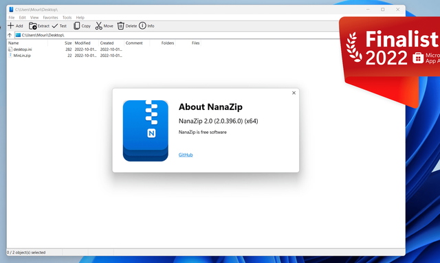The height and width of the screenshot is (263, 440).
Task: Click the size value 22 for MinLin.zip
Action: tap(69, 56)
